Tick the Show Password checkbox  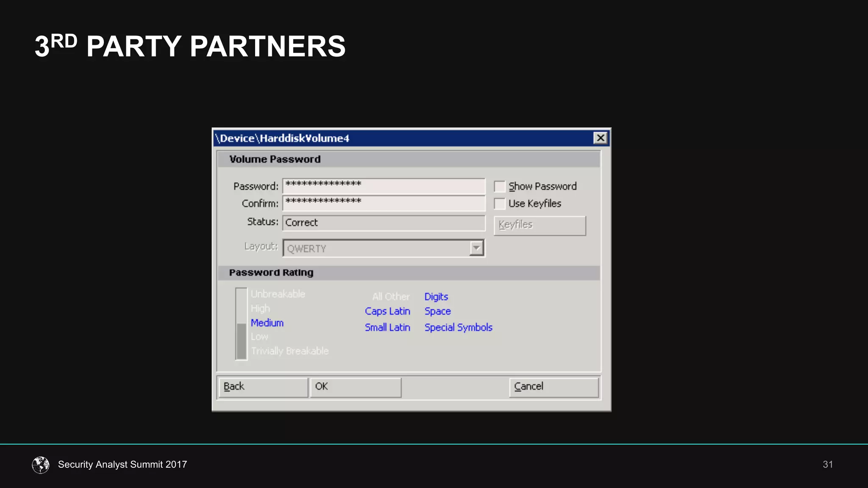(x=500, y=186)
